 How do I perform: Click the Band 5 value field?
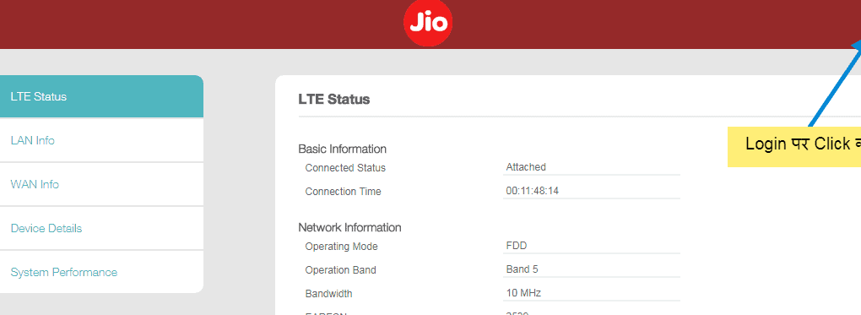coord(592,269)
